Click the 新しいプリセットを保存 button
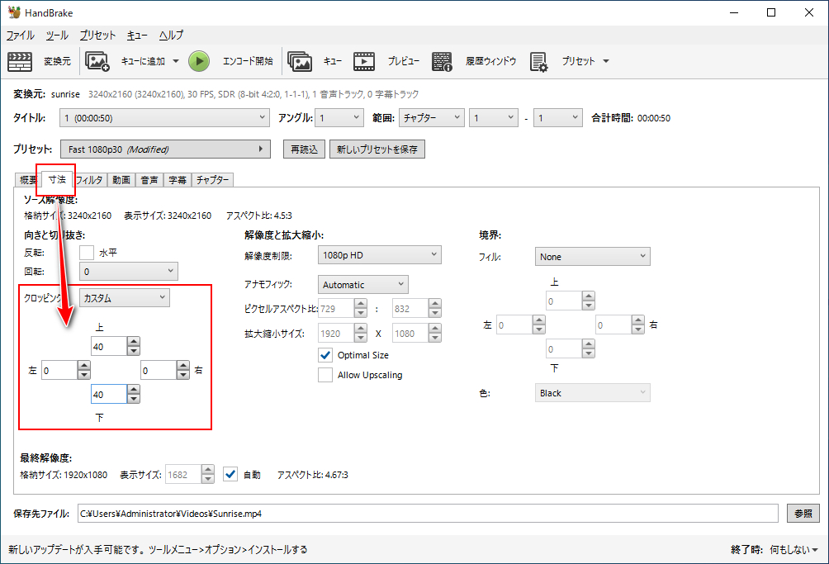 pyautogui.click(x=377, y=149)
